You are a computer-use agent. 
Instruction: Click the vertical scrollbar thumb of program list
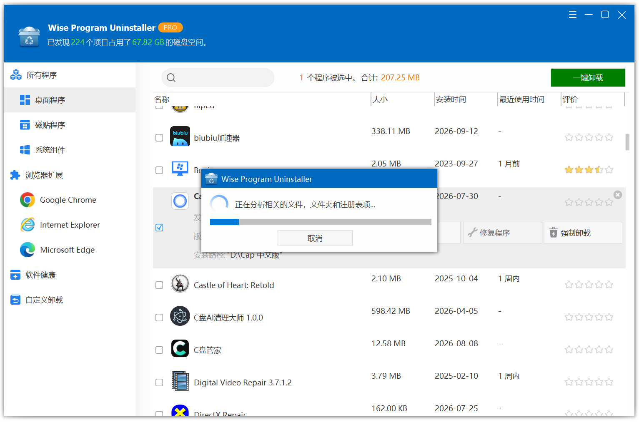tap(627, 142)
